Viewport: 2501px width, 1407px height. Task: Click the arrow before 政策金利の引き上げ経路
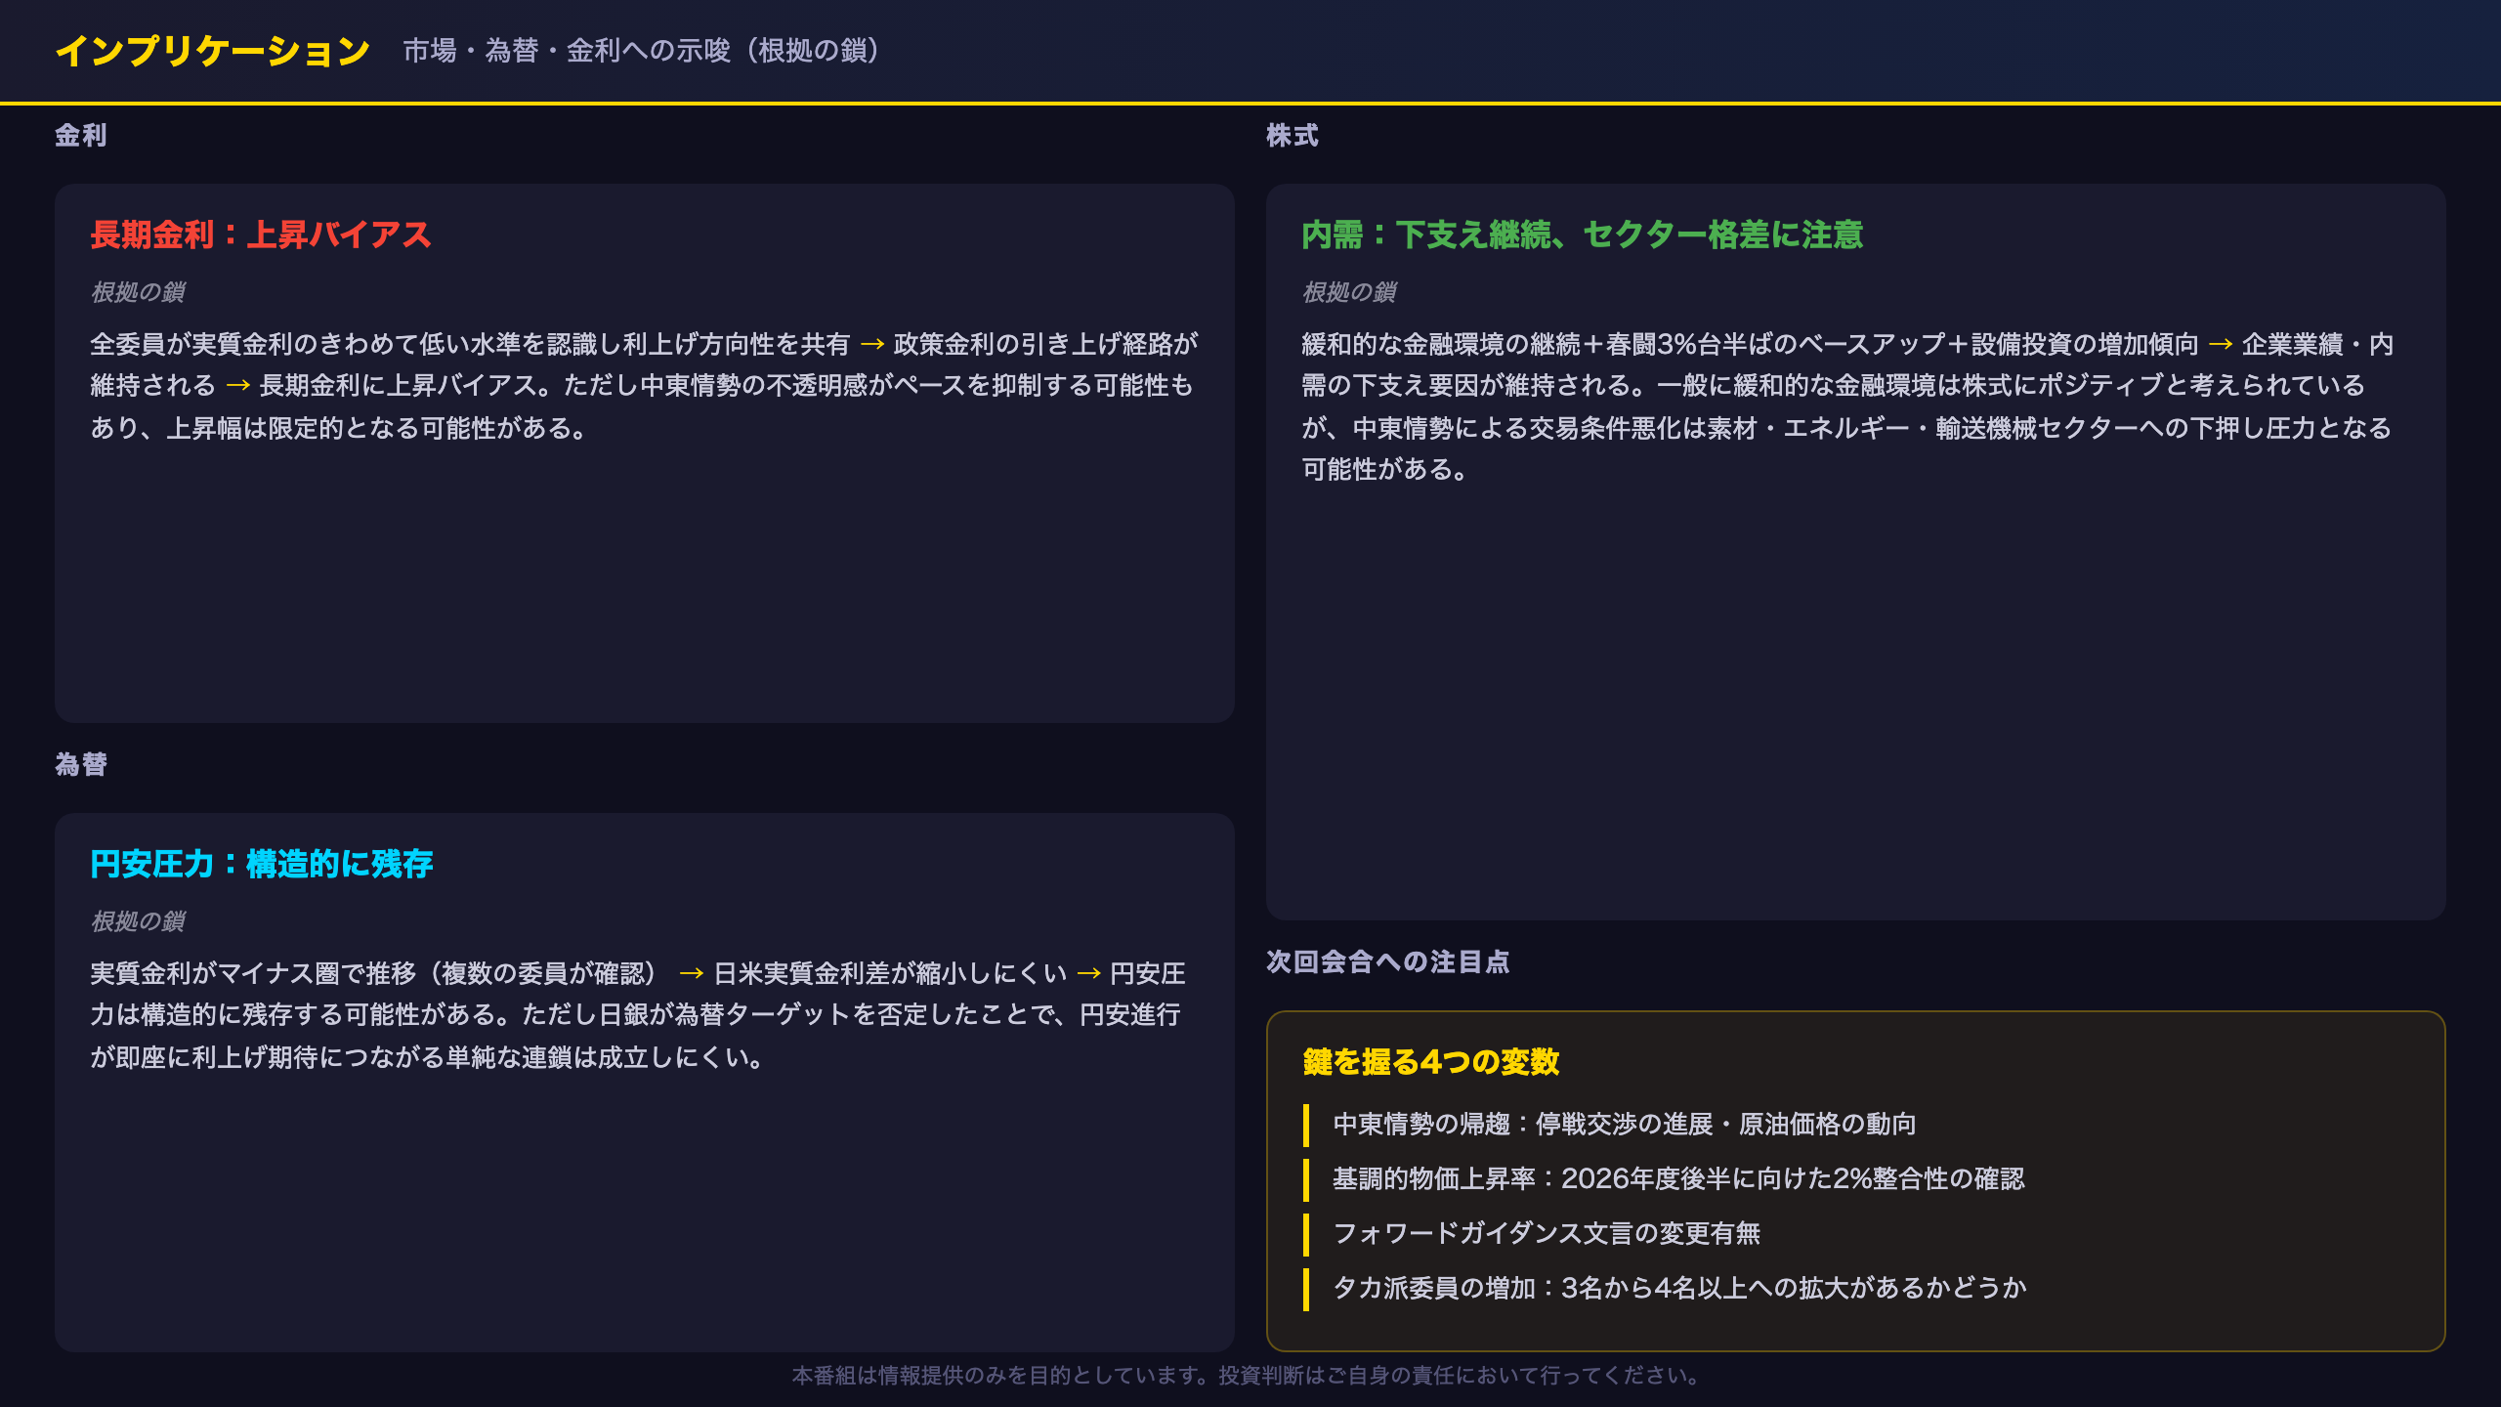coord(871,345)
